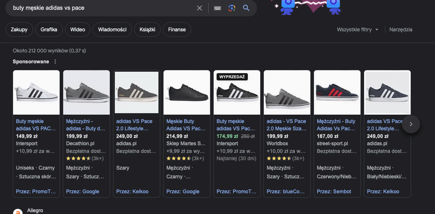Go to the Książki tab

point(147,29)
